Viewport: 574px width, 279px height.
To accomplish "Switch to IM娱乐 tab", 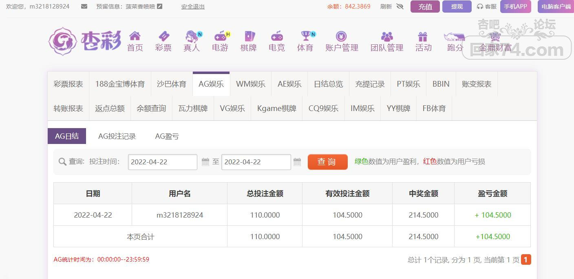I will (363, 109).
